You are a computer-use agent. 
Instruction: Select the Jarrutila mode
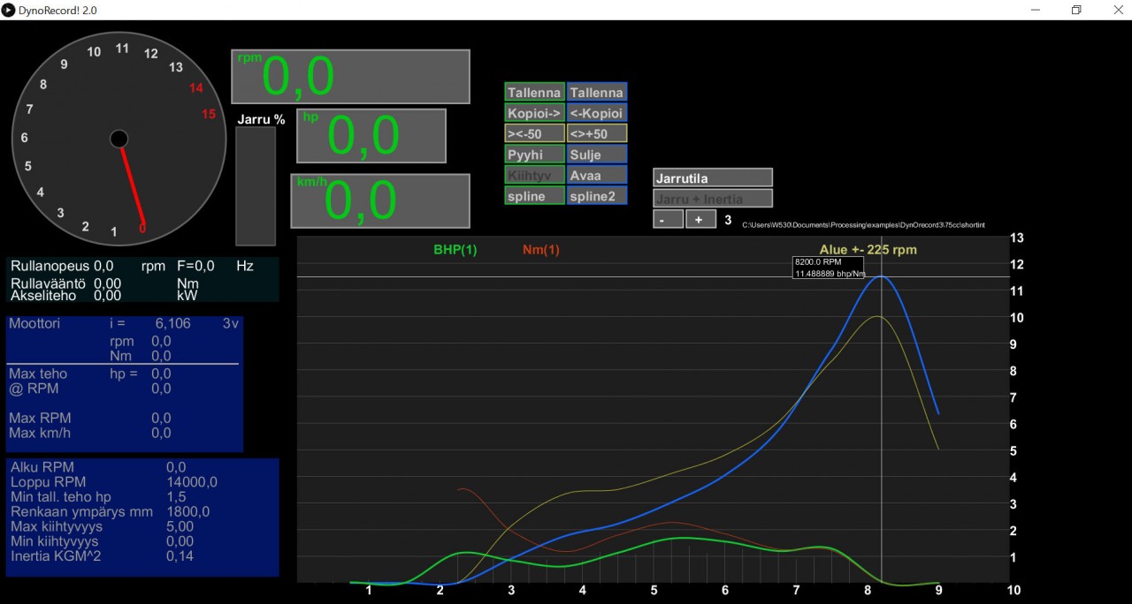click(712, 178)
